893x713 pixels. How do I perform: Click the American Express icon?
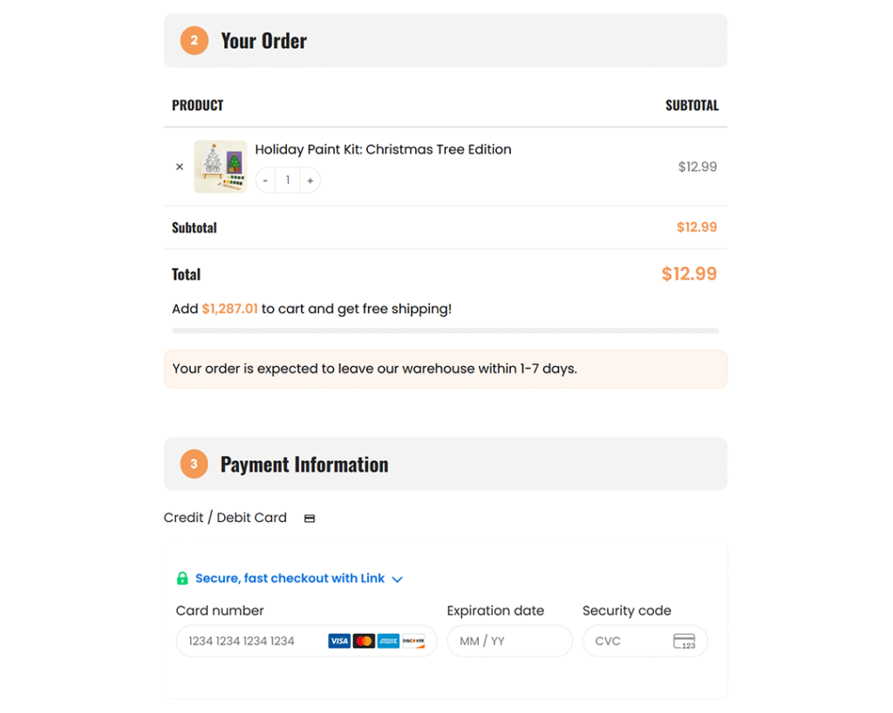coord(388,642)
